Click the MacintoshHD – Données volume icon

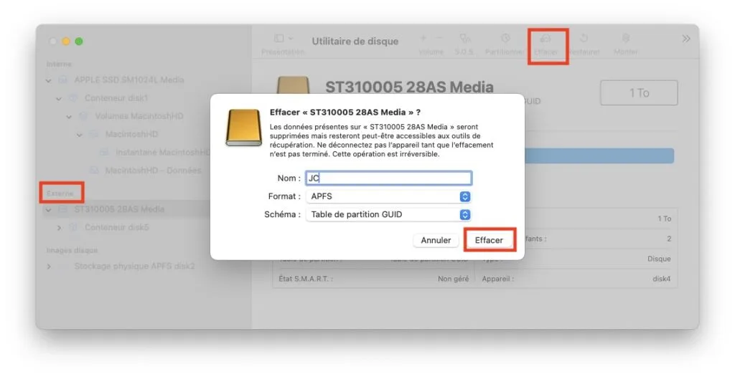94,171
